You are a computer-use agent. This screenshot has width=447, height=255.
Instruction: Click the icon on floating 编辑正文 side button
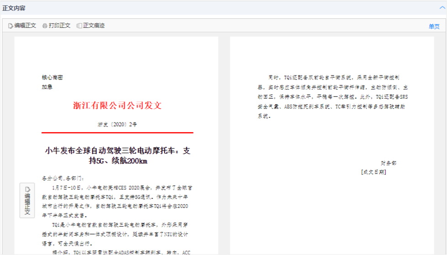pos(27,189)
